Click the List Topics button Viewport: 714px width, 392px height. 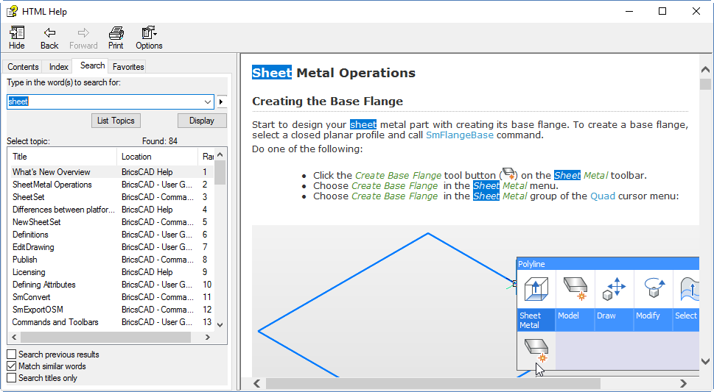116,121
